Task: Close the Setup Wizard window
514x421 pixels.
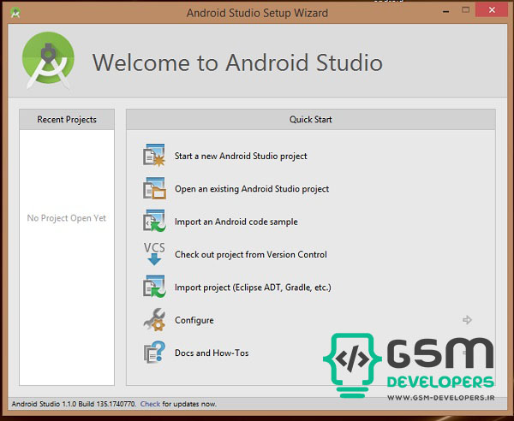Action: [492, 10]
